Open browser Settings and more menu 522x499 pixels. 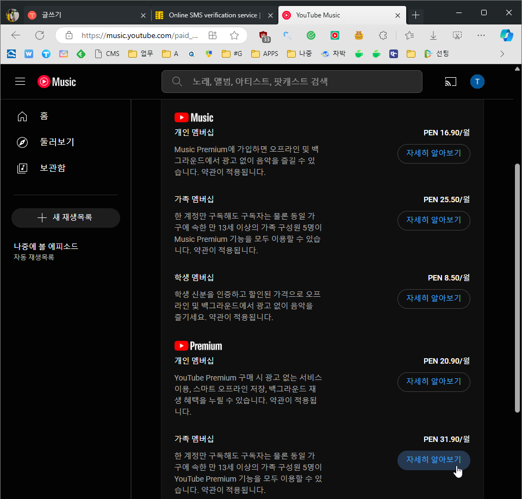[481, 35]
